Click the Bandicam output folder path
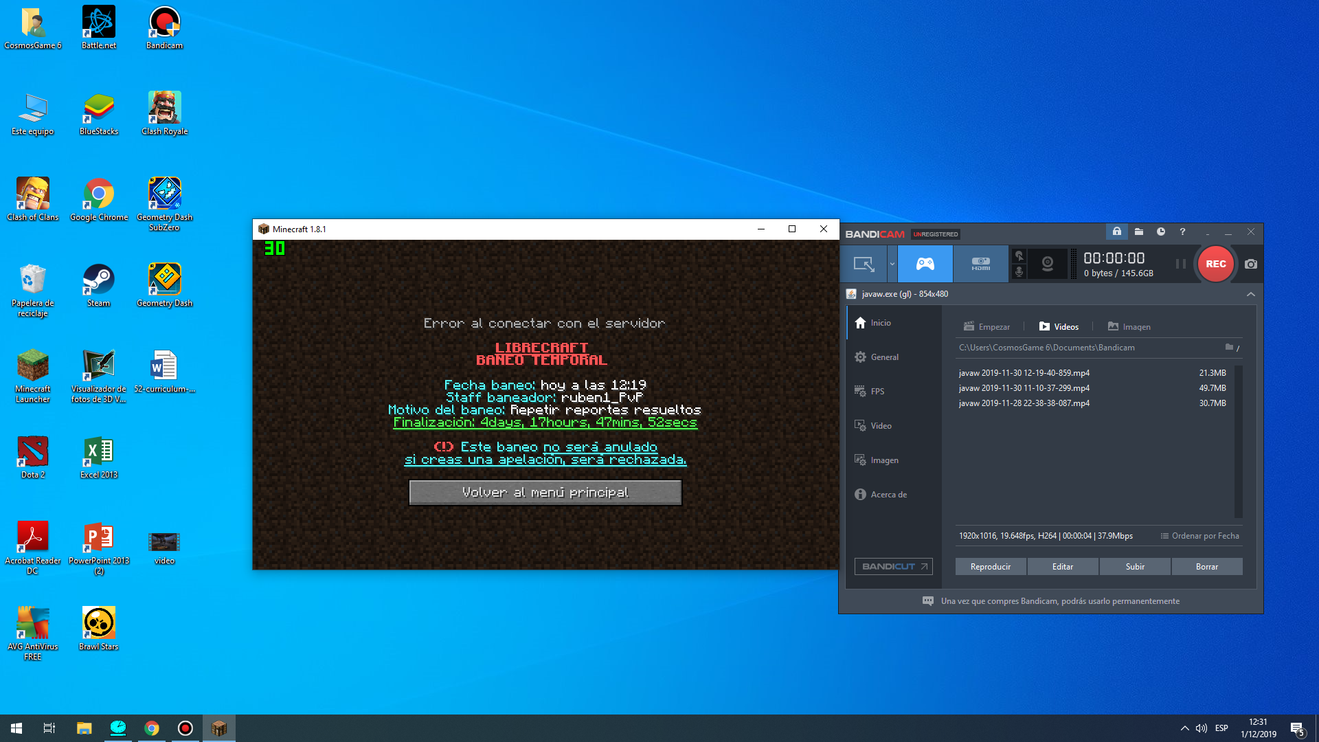Image resolution: width=1319 pixels, height=742 pixels. [1046, 348]
